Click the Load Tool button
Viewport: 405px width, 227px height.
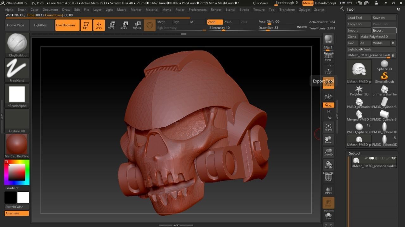coord(359,18)
